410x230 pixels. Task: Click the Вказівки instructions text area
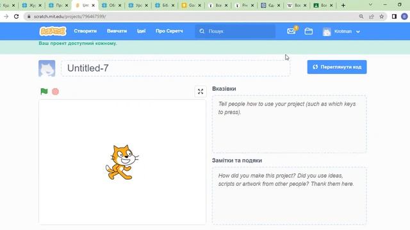pyautogui.click(x=289, y=124)
